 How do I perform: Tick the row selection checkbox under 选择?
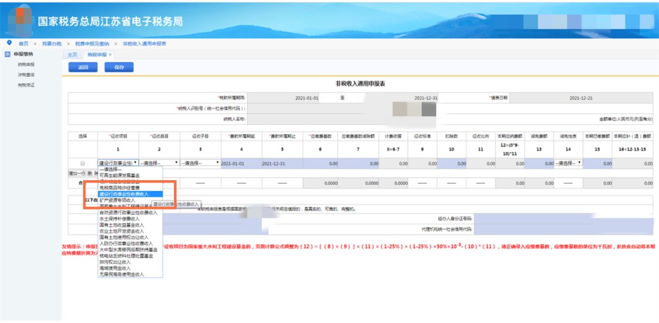click(82, 164)
